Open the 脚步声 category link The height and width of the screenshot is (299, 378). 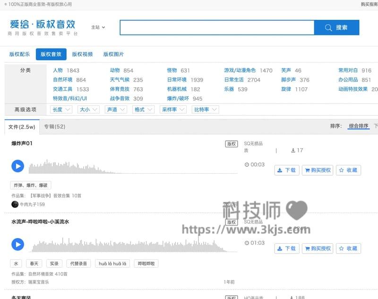(x=288, y=80)
